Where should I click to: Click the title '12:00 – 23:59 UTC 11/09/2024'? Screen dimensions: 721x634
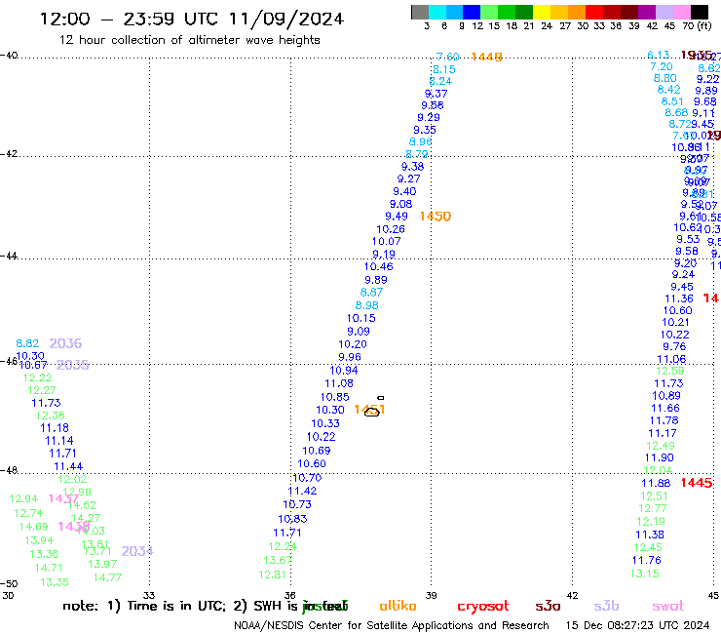point(192,19)
